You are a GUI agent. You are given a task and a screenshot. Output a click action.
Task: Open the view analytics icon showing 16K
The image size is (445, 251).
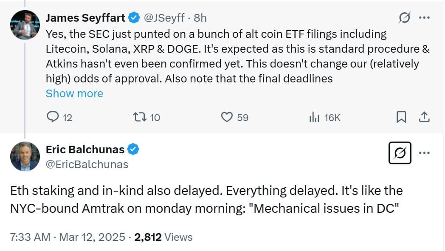coord(314,117)
